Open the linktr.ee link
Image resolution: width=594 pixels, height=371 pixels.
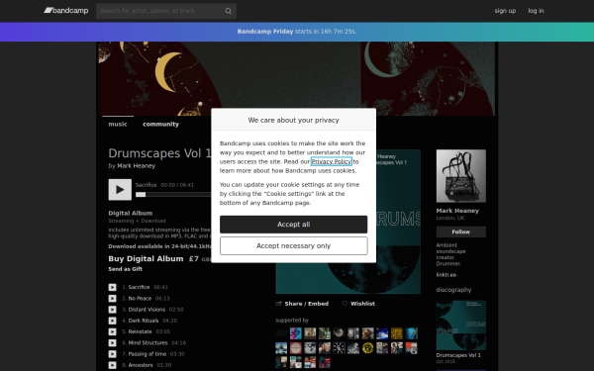(x=445, y=275)
